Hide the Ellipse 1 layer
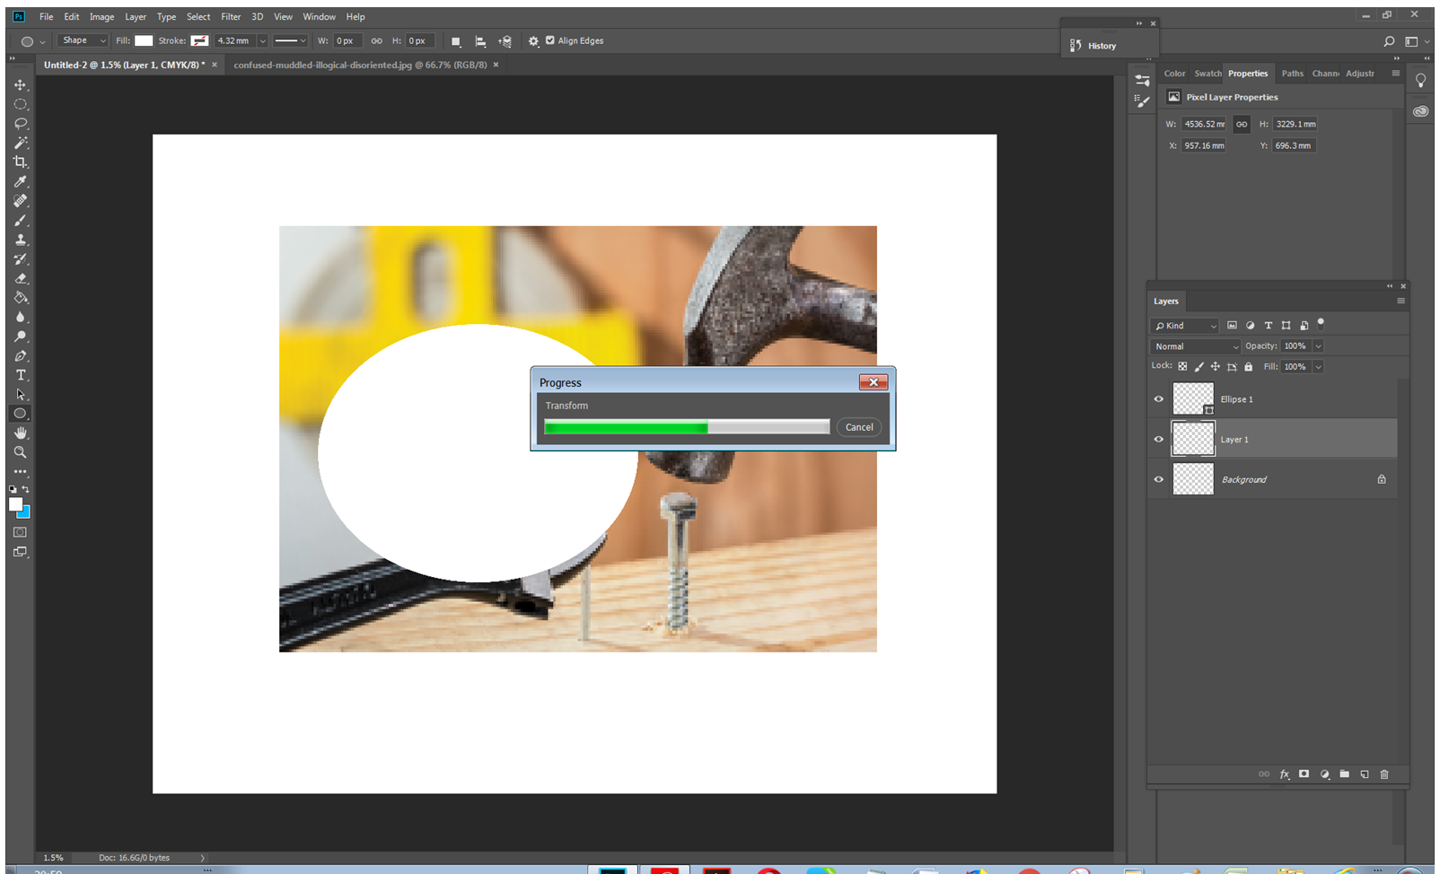 pos(1158,399)
